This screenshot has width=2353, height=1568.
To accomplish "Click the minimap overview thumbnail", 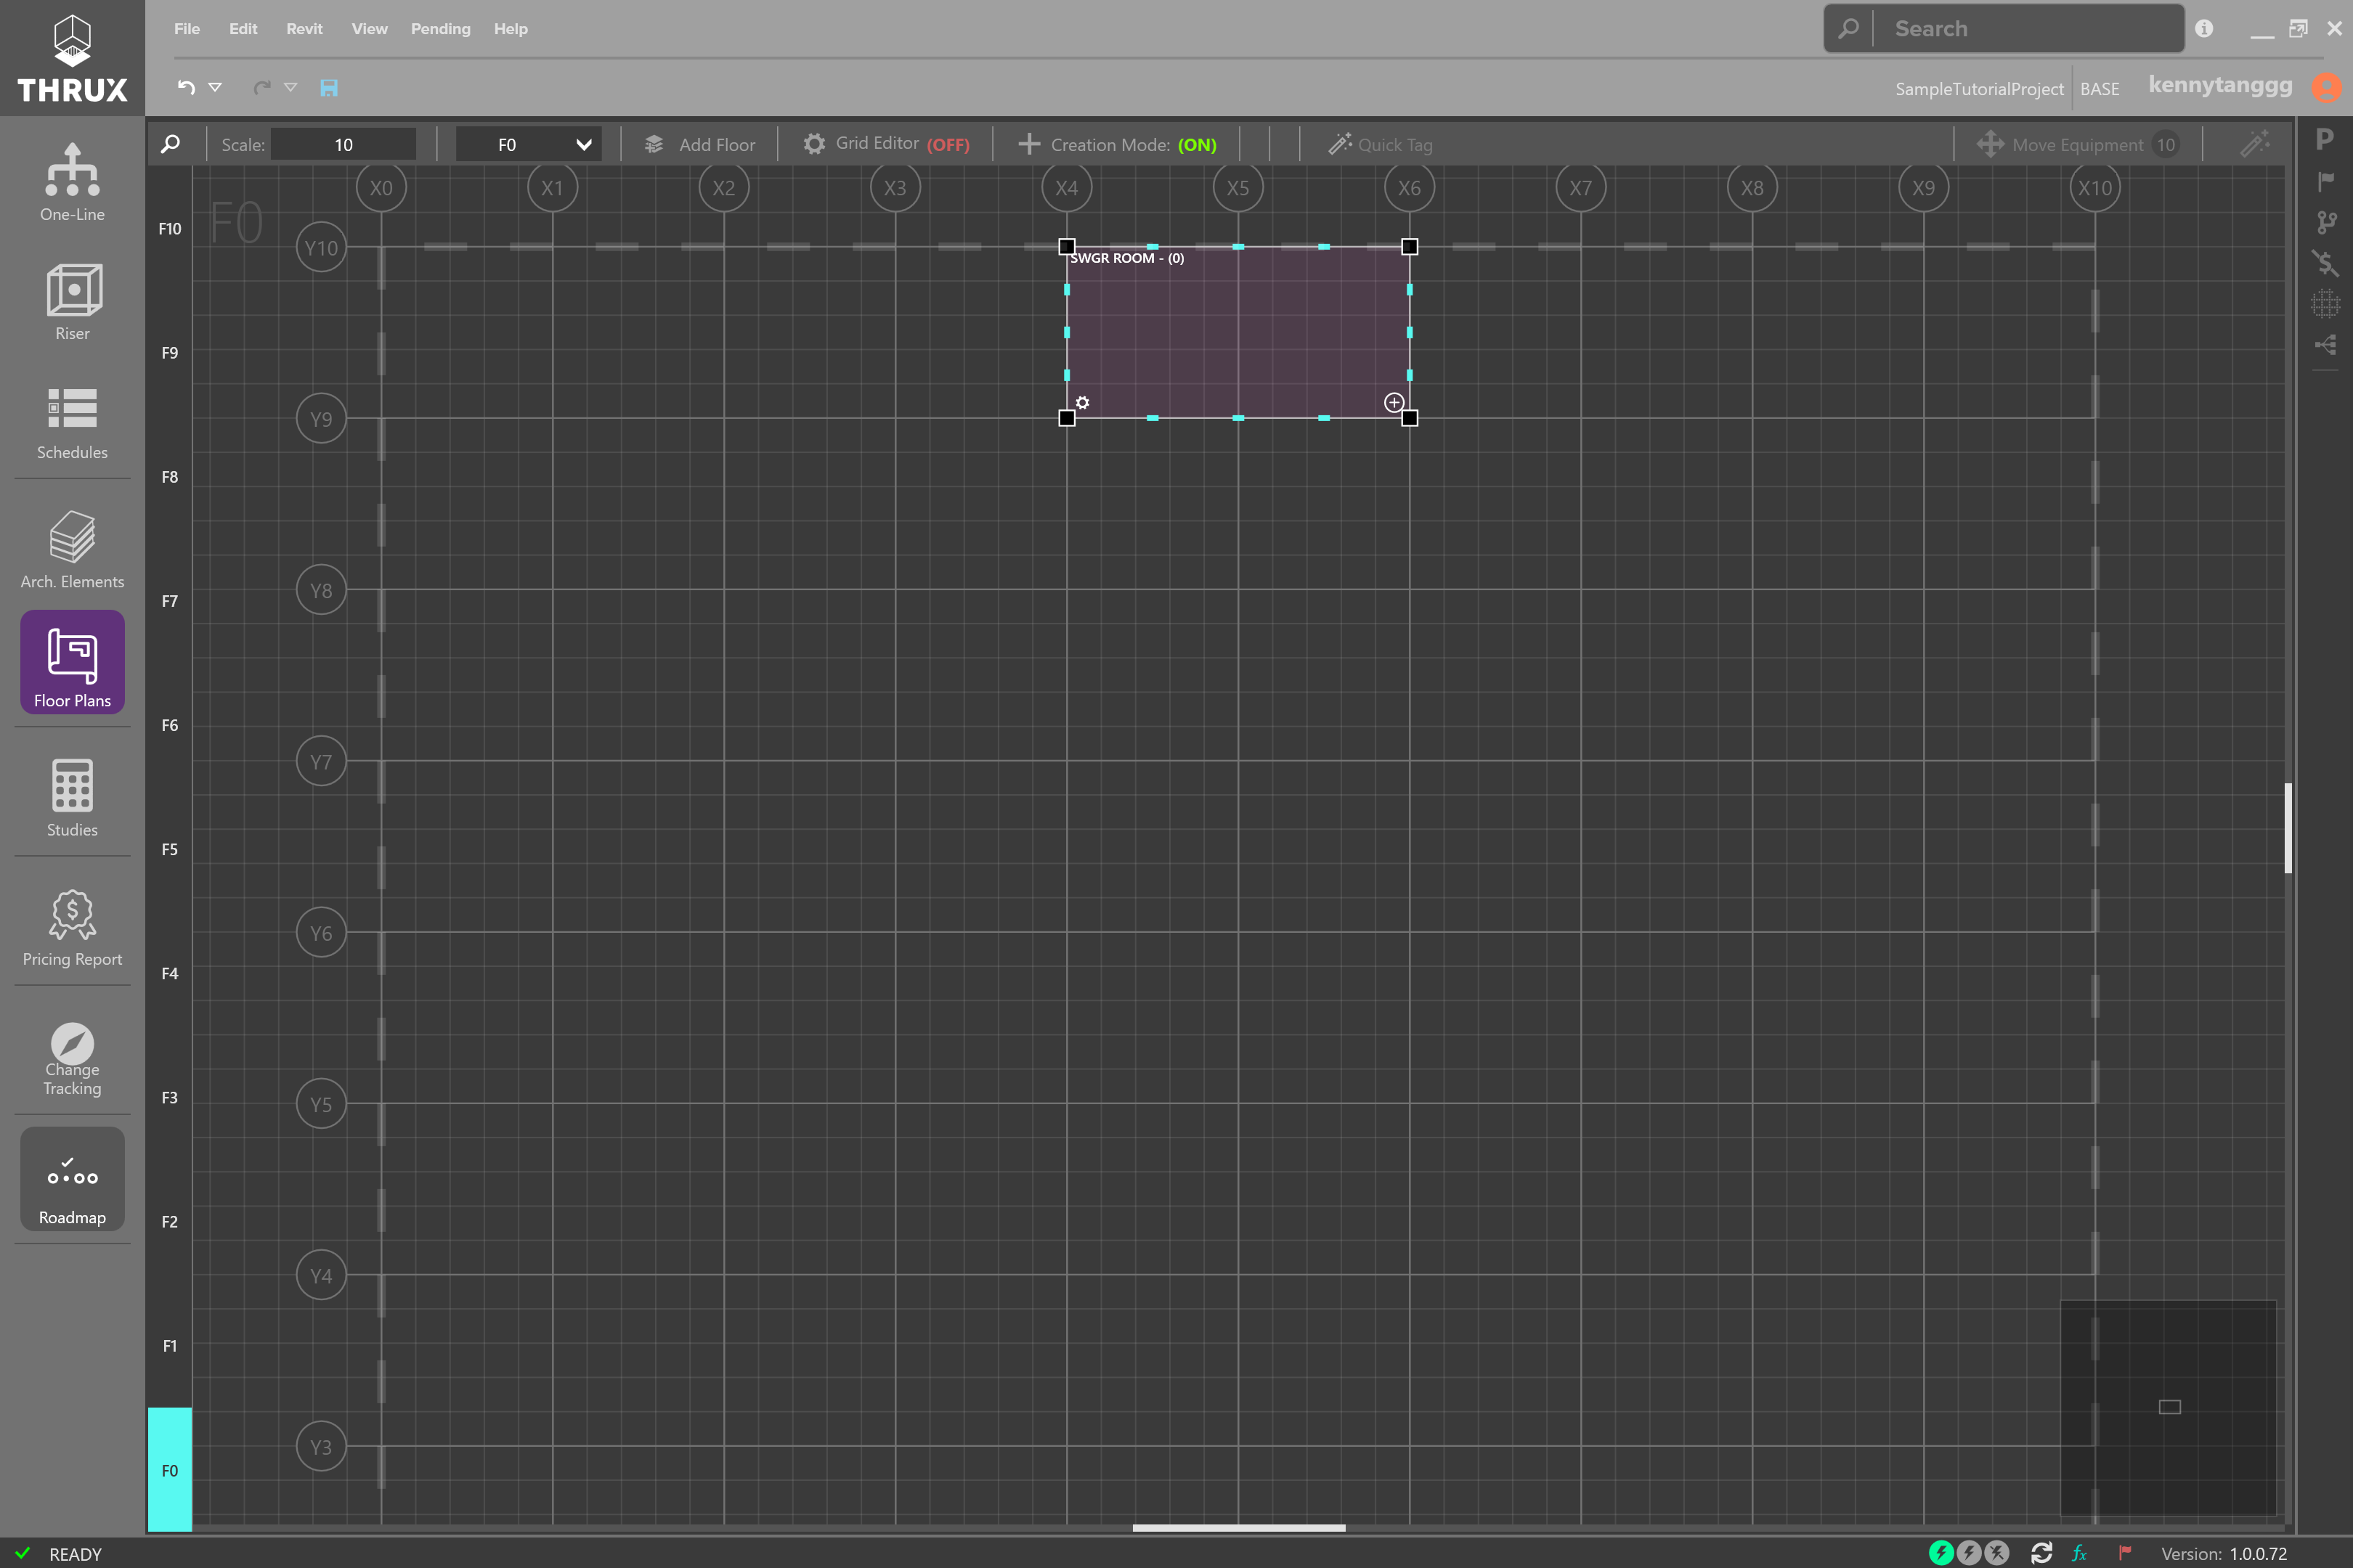I will coord(2168,1408).
